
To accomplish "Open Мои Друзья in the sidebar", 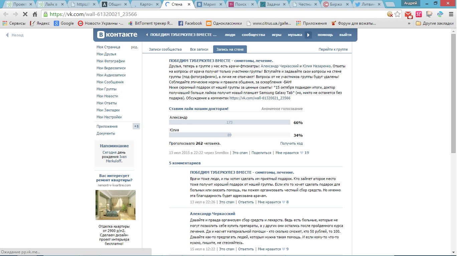I will (x=106, y=54).
